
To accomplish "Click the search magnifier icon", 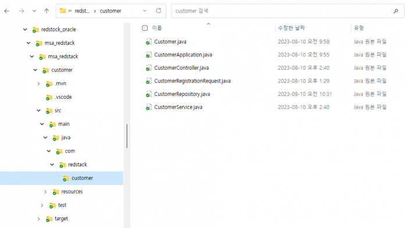I will 396,11.
